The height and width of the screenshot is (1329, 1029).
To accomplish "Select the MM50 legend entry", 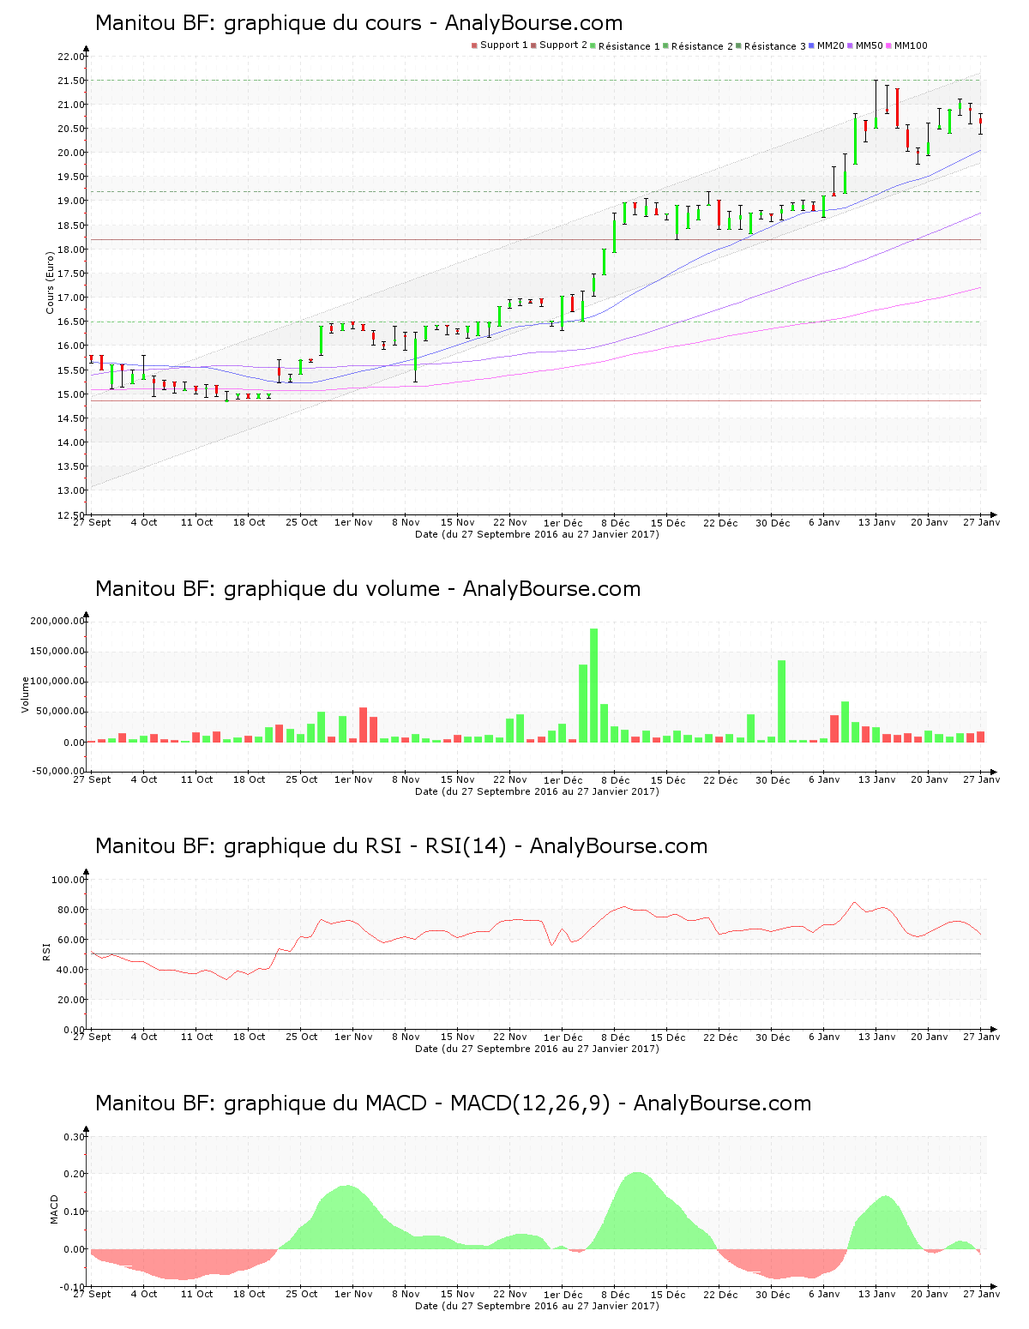I will coord(864,45).
